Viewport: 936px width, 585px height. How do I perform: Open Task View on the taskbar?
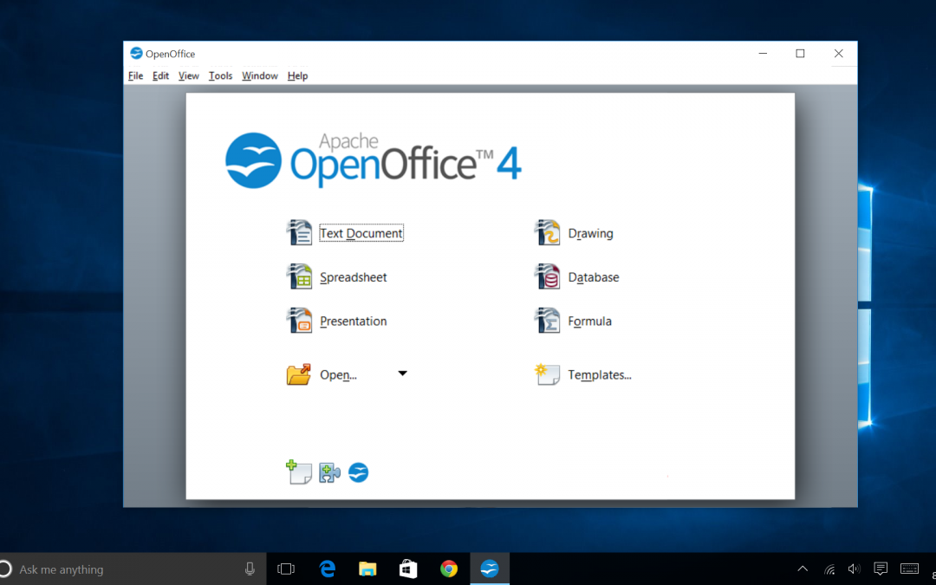pyautogui.click(x=287, y=569)
